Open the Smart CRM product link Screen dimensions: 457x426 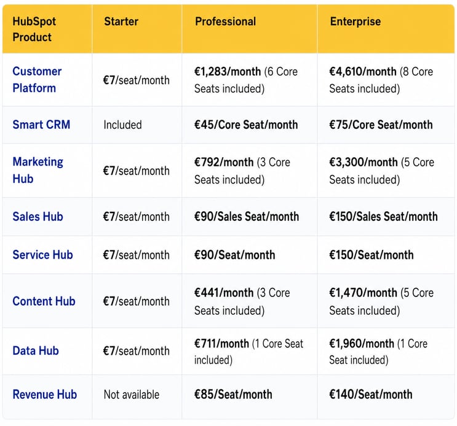click(41, 125)
